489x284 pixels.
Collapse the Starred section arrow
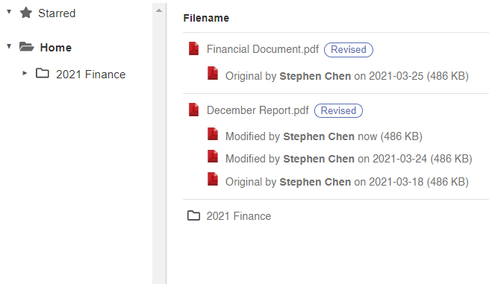[9, 12]
